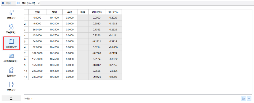This screenshot has height=103, width=254.
Task: Select row number 6 header
Action: coord(26,47)
